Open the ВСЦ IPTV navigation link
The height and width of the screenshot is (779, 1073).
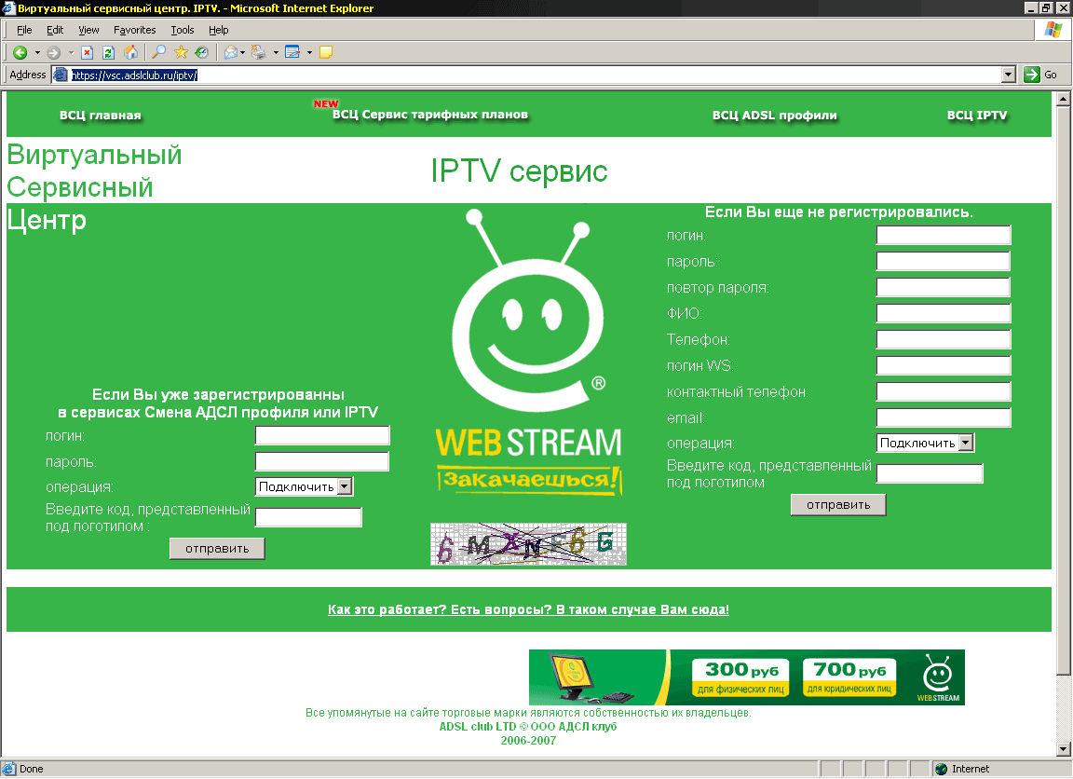pyautogui.click(x=977, y=115)
